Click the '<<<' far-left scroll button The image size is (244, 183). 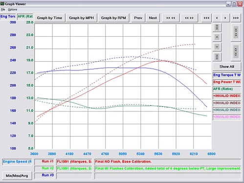coord(206,18)
